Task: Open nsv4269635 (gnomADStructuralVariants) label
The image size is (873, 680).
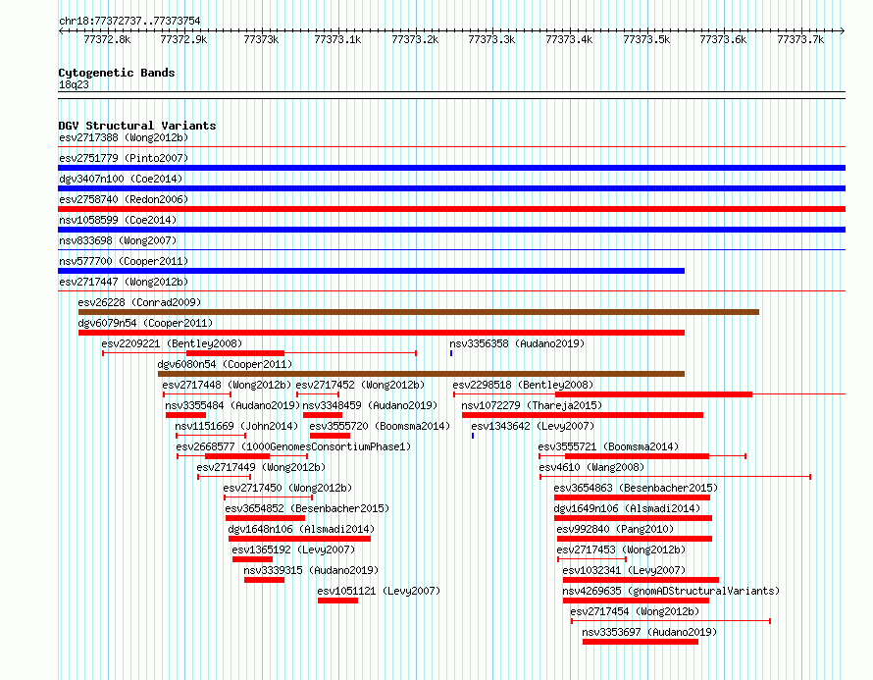Action: tap(671, 591)
